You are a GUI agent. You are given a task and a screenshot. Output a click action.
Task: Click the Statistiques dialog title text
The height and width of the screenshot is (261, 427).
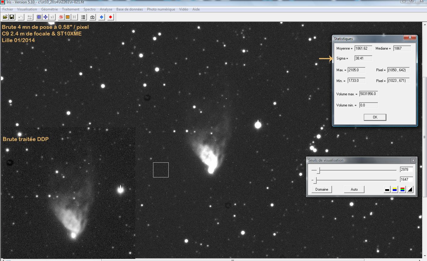pyautogui.click(x=343, y=39)
